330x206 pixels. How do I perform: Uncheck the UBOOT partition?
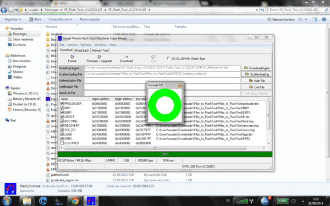click(62, 116)
